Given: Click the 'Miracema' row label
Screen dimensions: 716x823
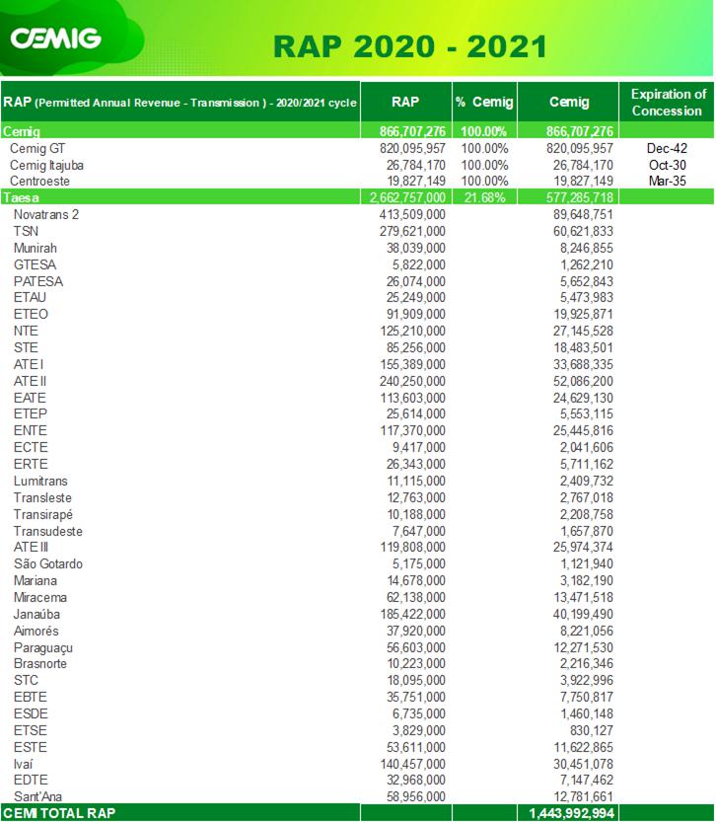Looking at the screenshot, I should (x=40, y=598).
